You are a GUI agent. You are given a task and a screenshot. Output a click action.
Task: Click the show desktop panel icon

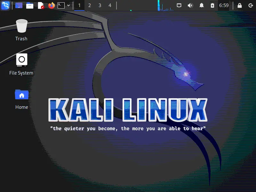click(x=19, y=5)
